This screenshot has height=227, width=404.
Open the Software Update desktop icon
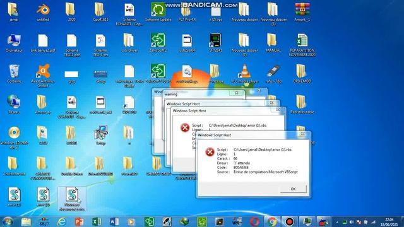(158, 11)
